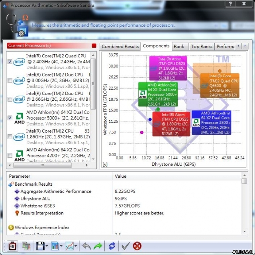This screenshot has width=255, height=255.
Task: Click the results panel scroll-down arrow
Action: [244, 231]
